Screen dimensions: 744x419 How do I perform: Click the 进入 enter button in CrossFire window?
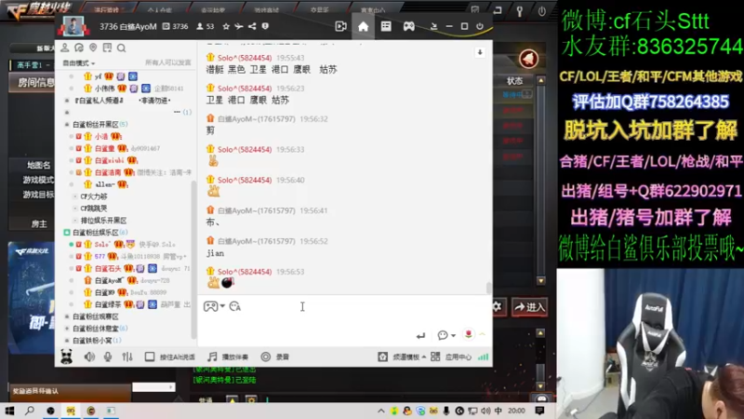[529, 307]
